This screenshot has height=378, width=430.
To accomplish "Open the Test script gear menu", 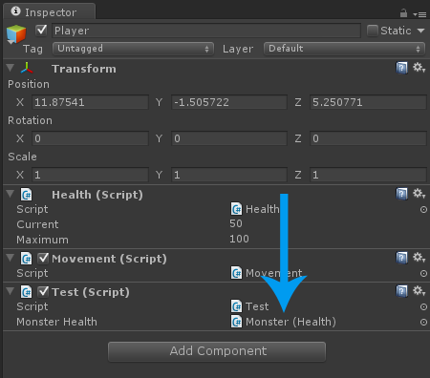I will 419,291.
